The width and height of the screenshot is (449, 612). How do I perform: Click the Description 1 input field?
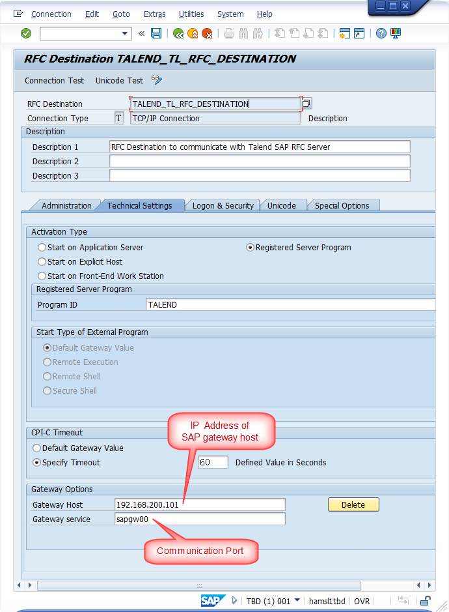260,147
